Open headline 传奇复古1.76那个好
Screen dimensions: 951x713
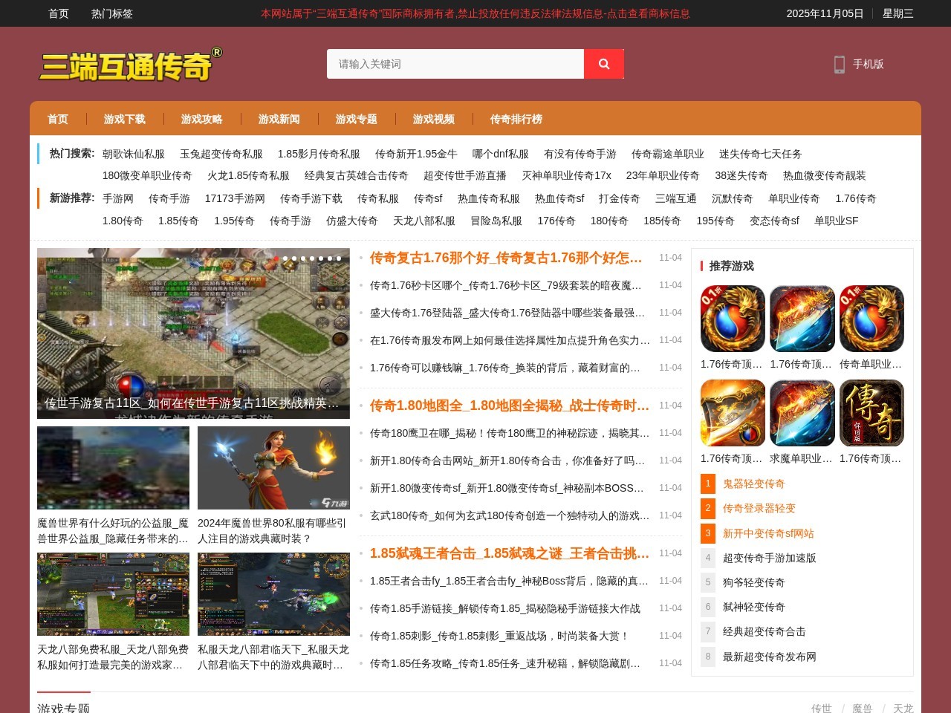pyautogui.click(x=506, y=258)
